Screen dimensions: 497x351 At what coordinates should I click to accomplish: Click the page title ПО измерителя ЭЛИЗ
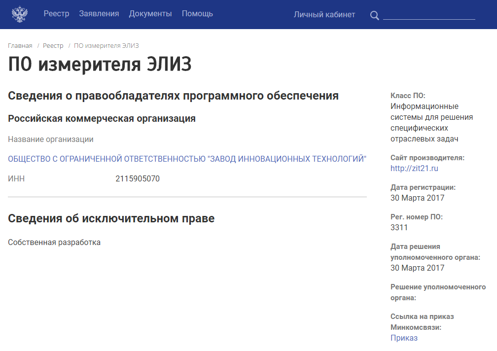[x=100, y=64]
